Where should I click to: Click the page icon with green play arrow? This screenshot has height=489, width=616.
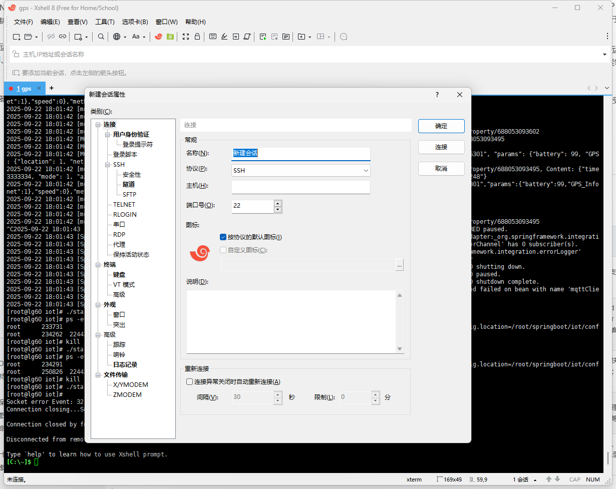263,37
